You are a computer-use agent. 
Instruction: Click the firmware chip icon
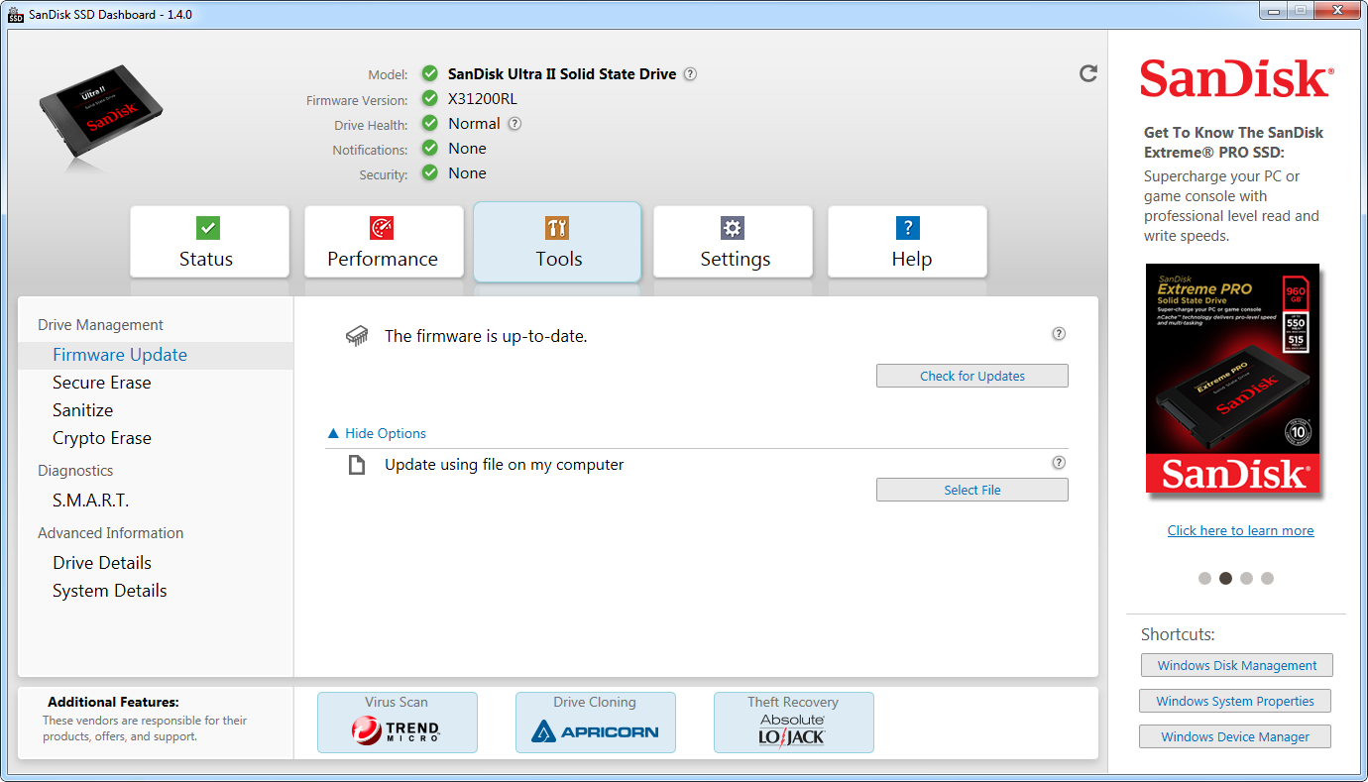point(356,336)
